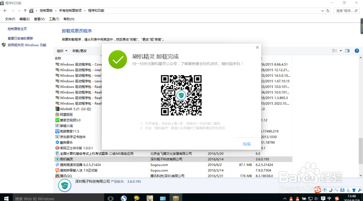The width and height of the screenshot is (363, 201).
Task: Show hidden system tray icons
Action: [285, 198]
